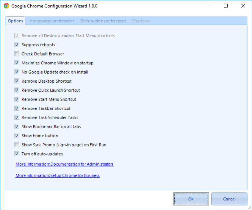
Task: Open Setup Chrome for Business link
Action: click(x=57, y=175)
